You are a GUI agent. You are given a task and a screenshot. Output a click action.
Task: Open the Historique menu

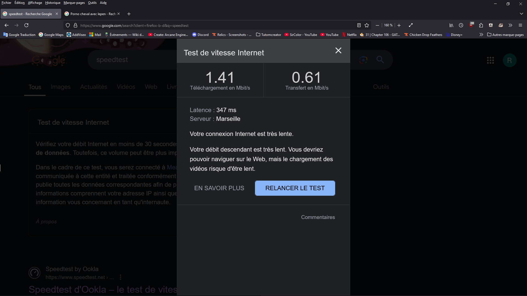point(53,3)
